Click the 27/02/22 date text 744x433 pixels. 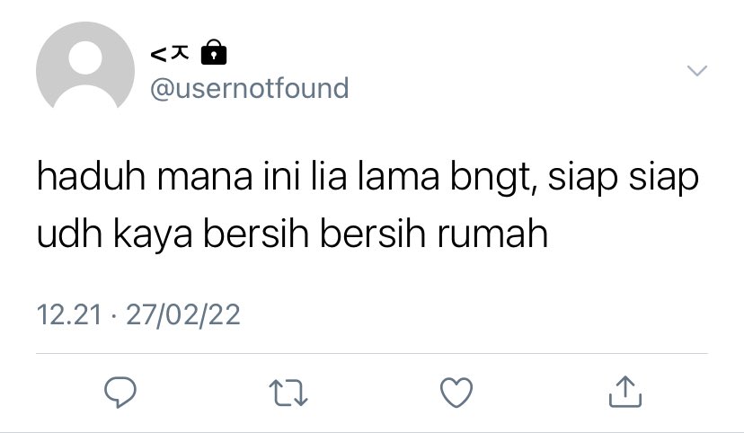coord(183,315)
